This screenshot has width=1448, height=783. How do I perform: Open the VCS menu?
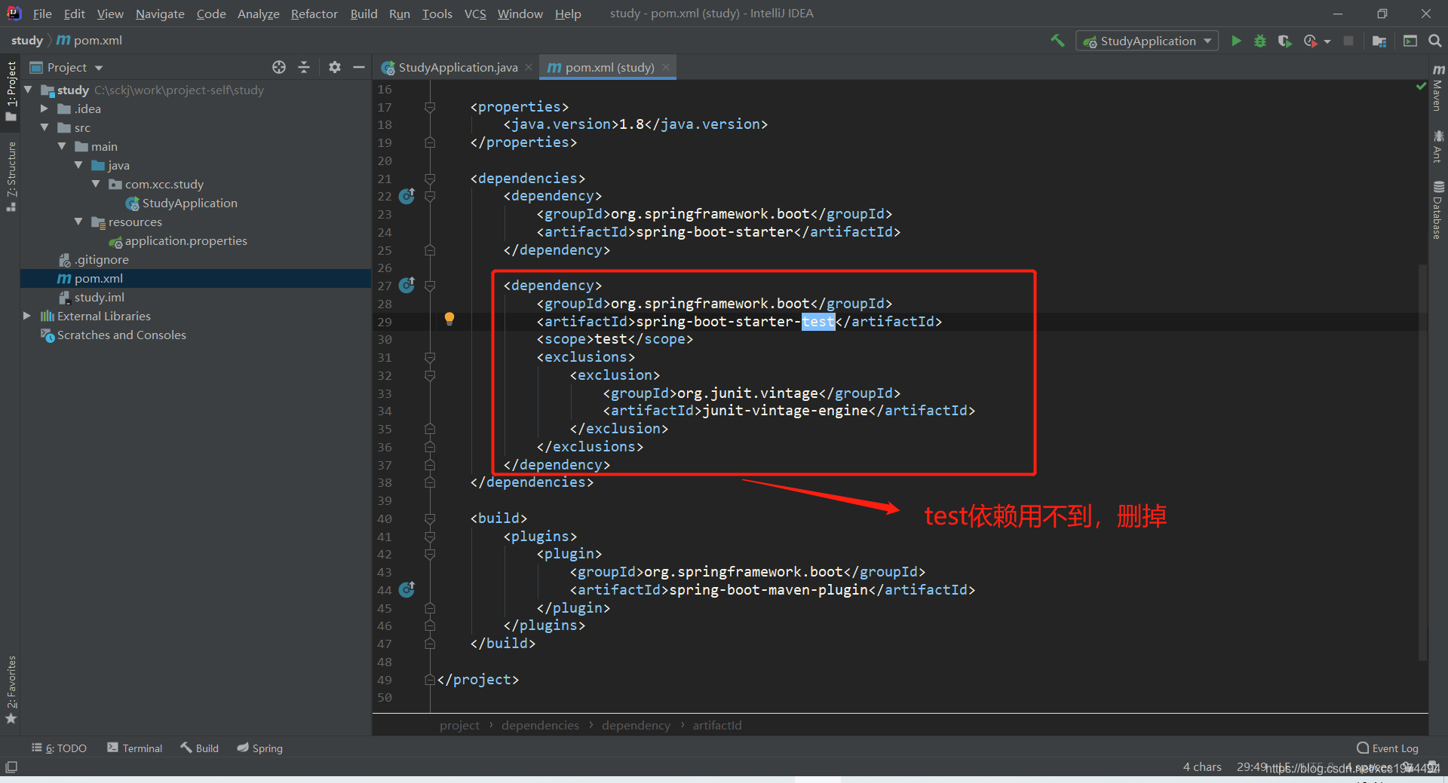pyautogui.click(x=475, y=14)
